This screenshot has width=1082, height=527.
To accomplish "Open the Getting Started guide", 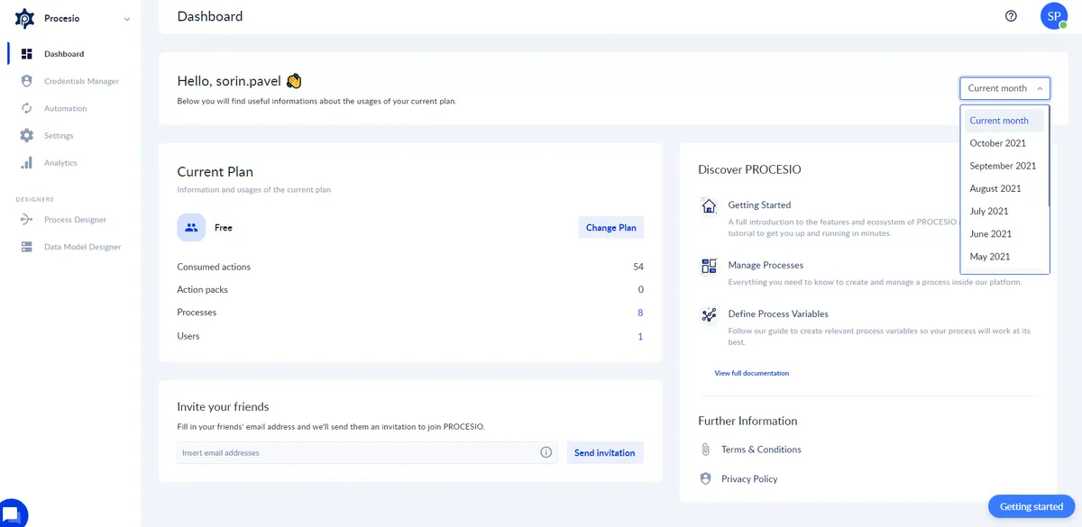I will coord(759,204).
